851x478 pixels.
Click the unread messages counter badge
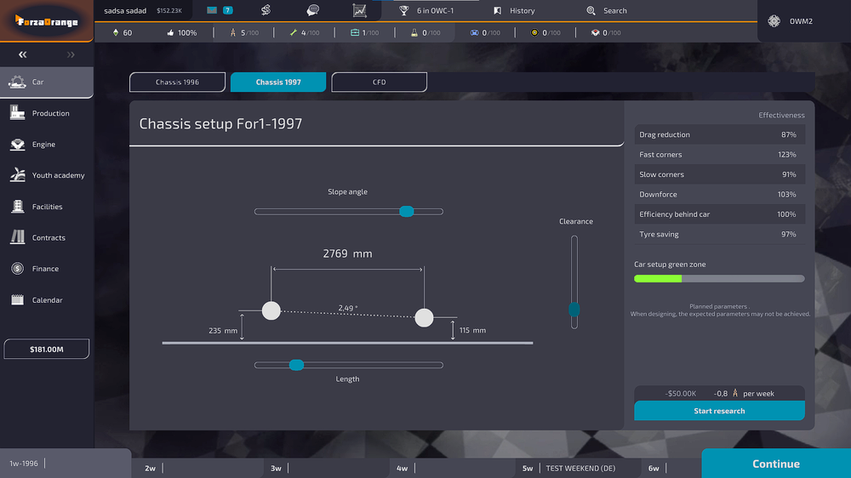pos(228,10)
